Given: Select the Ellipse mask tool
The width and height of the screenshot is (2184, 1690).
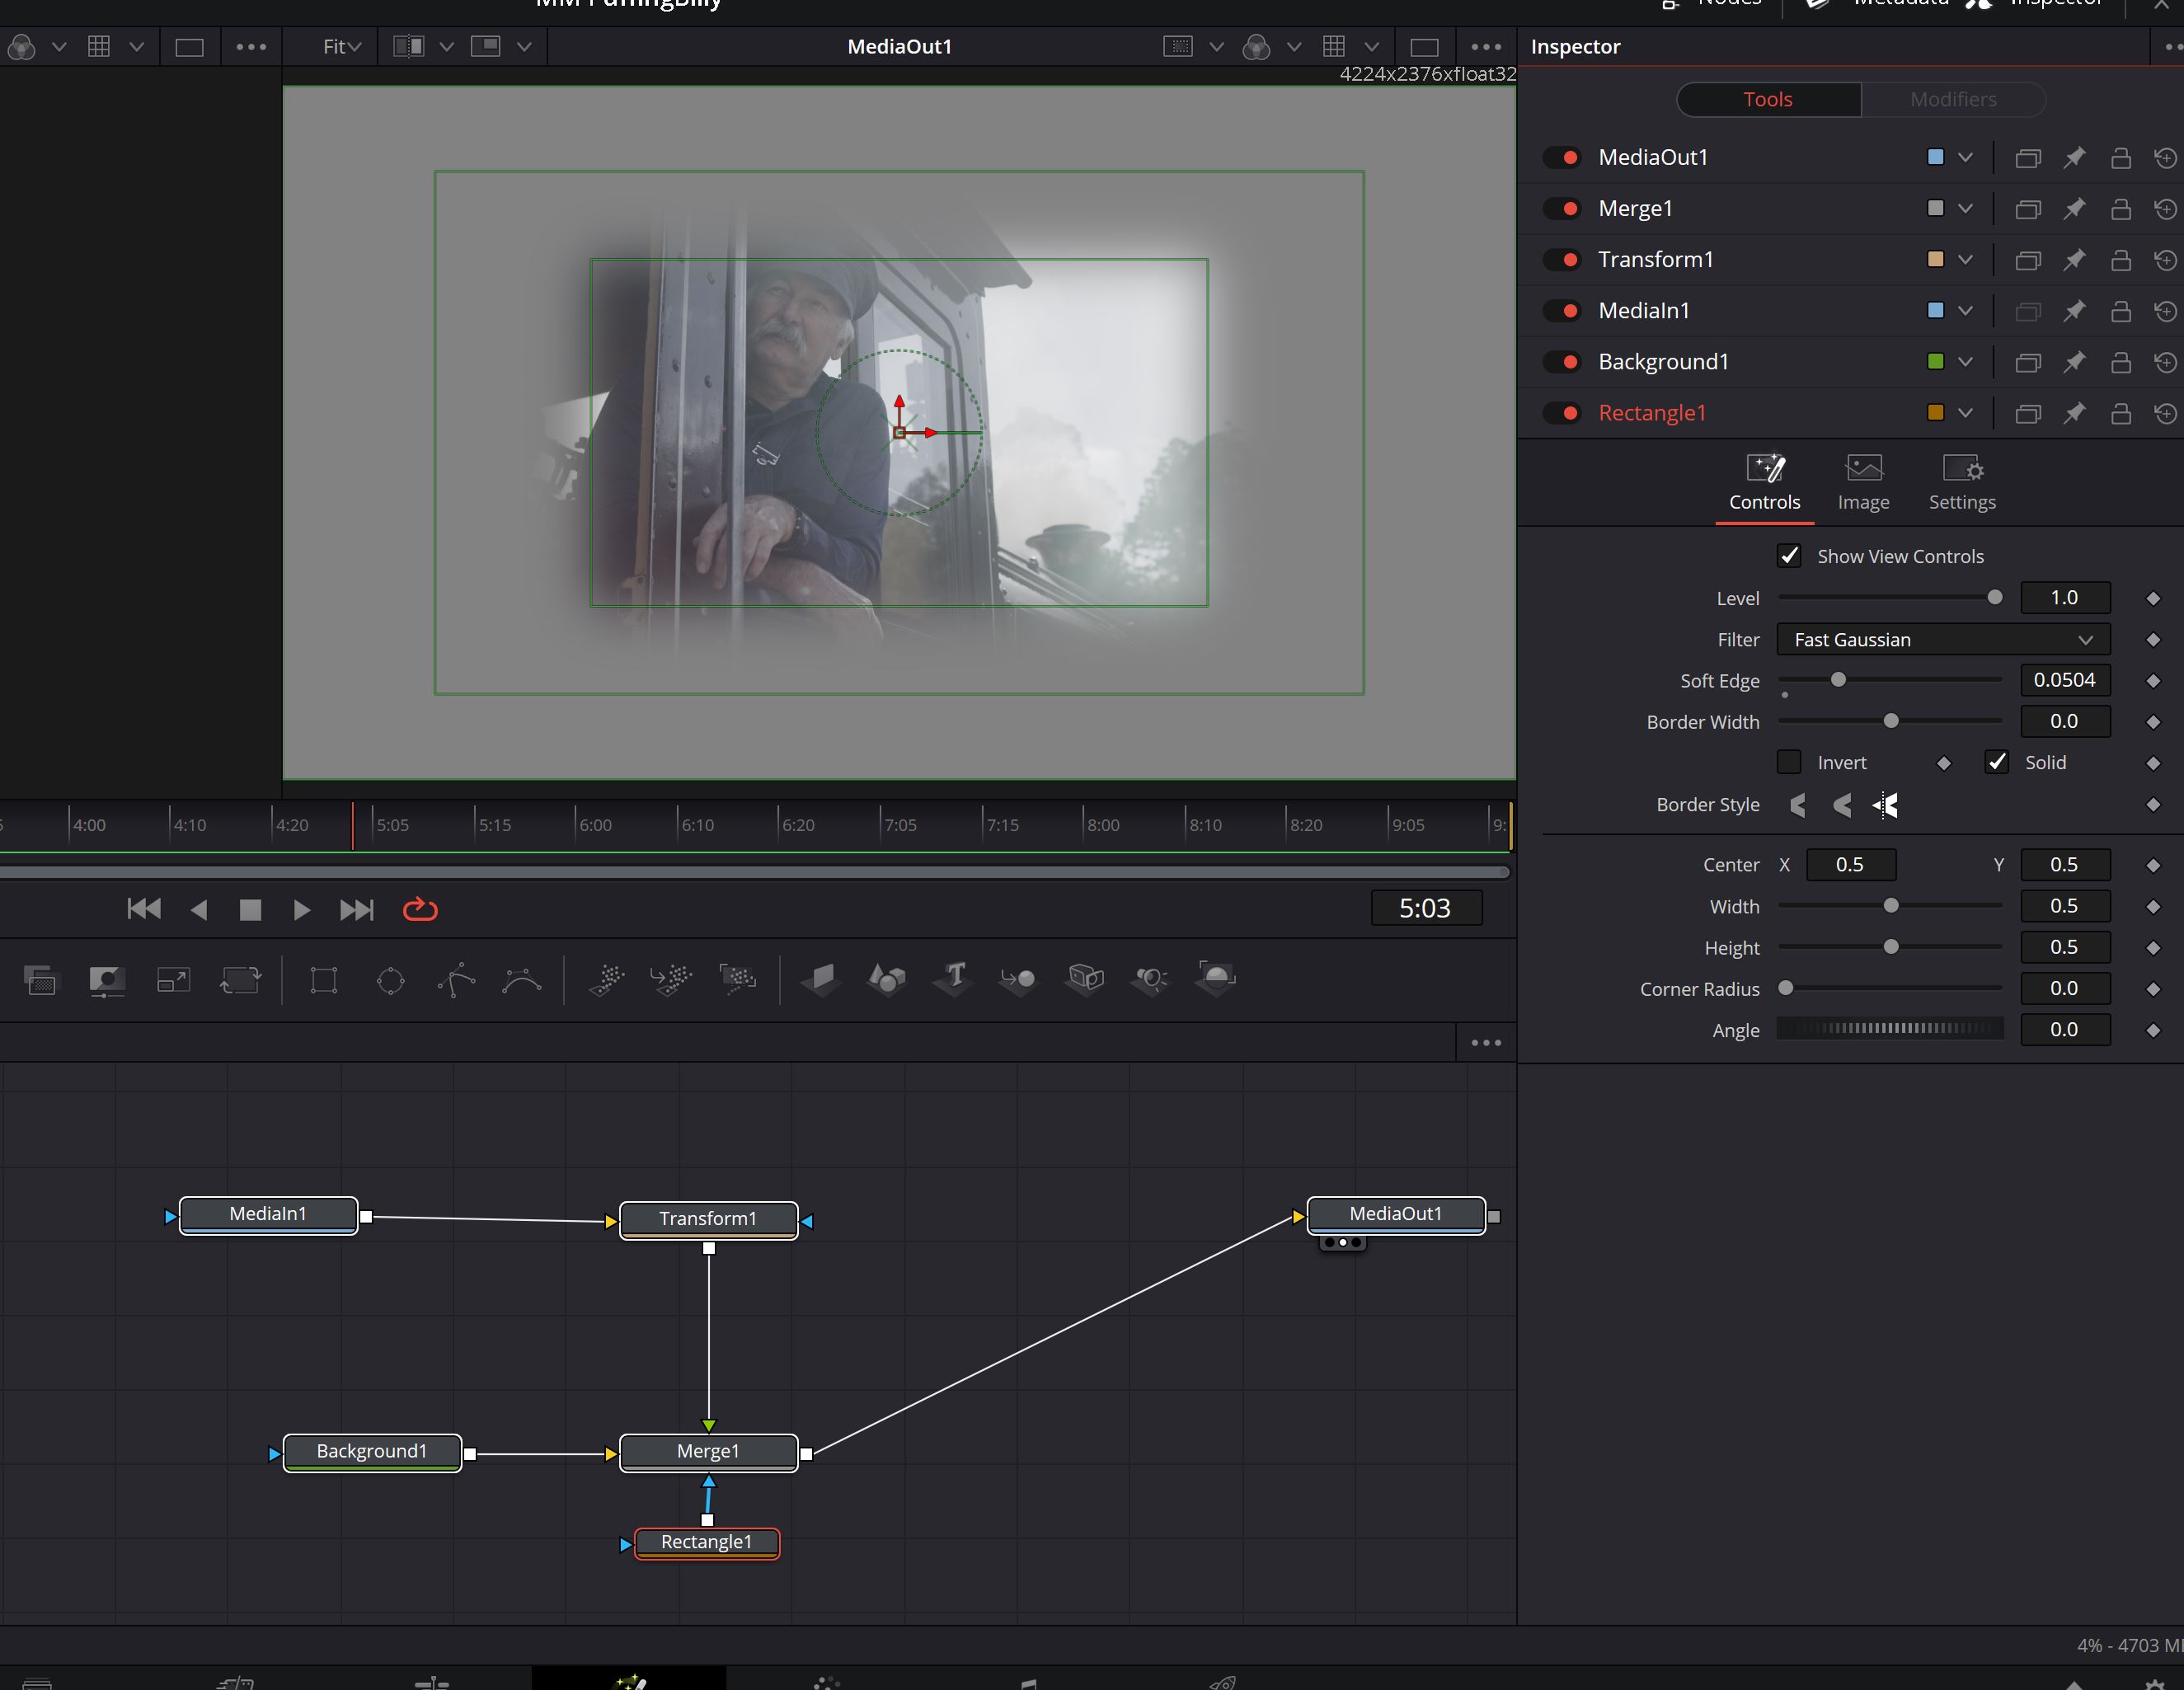Looking at the screenshot, I should (x=390, y=979).
